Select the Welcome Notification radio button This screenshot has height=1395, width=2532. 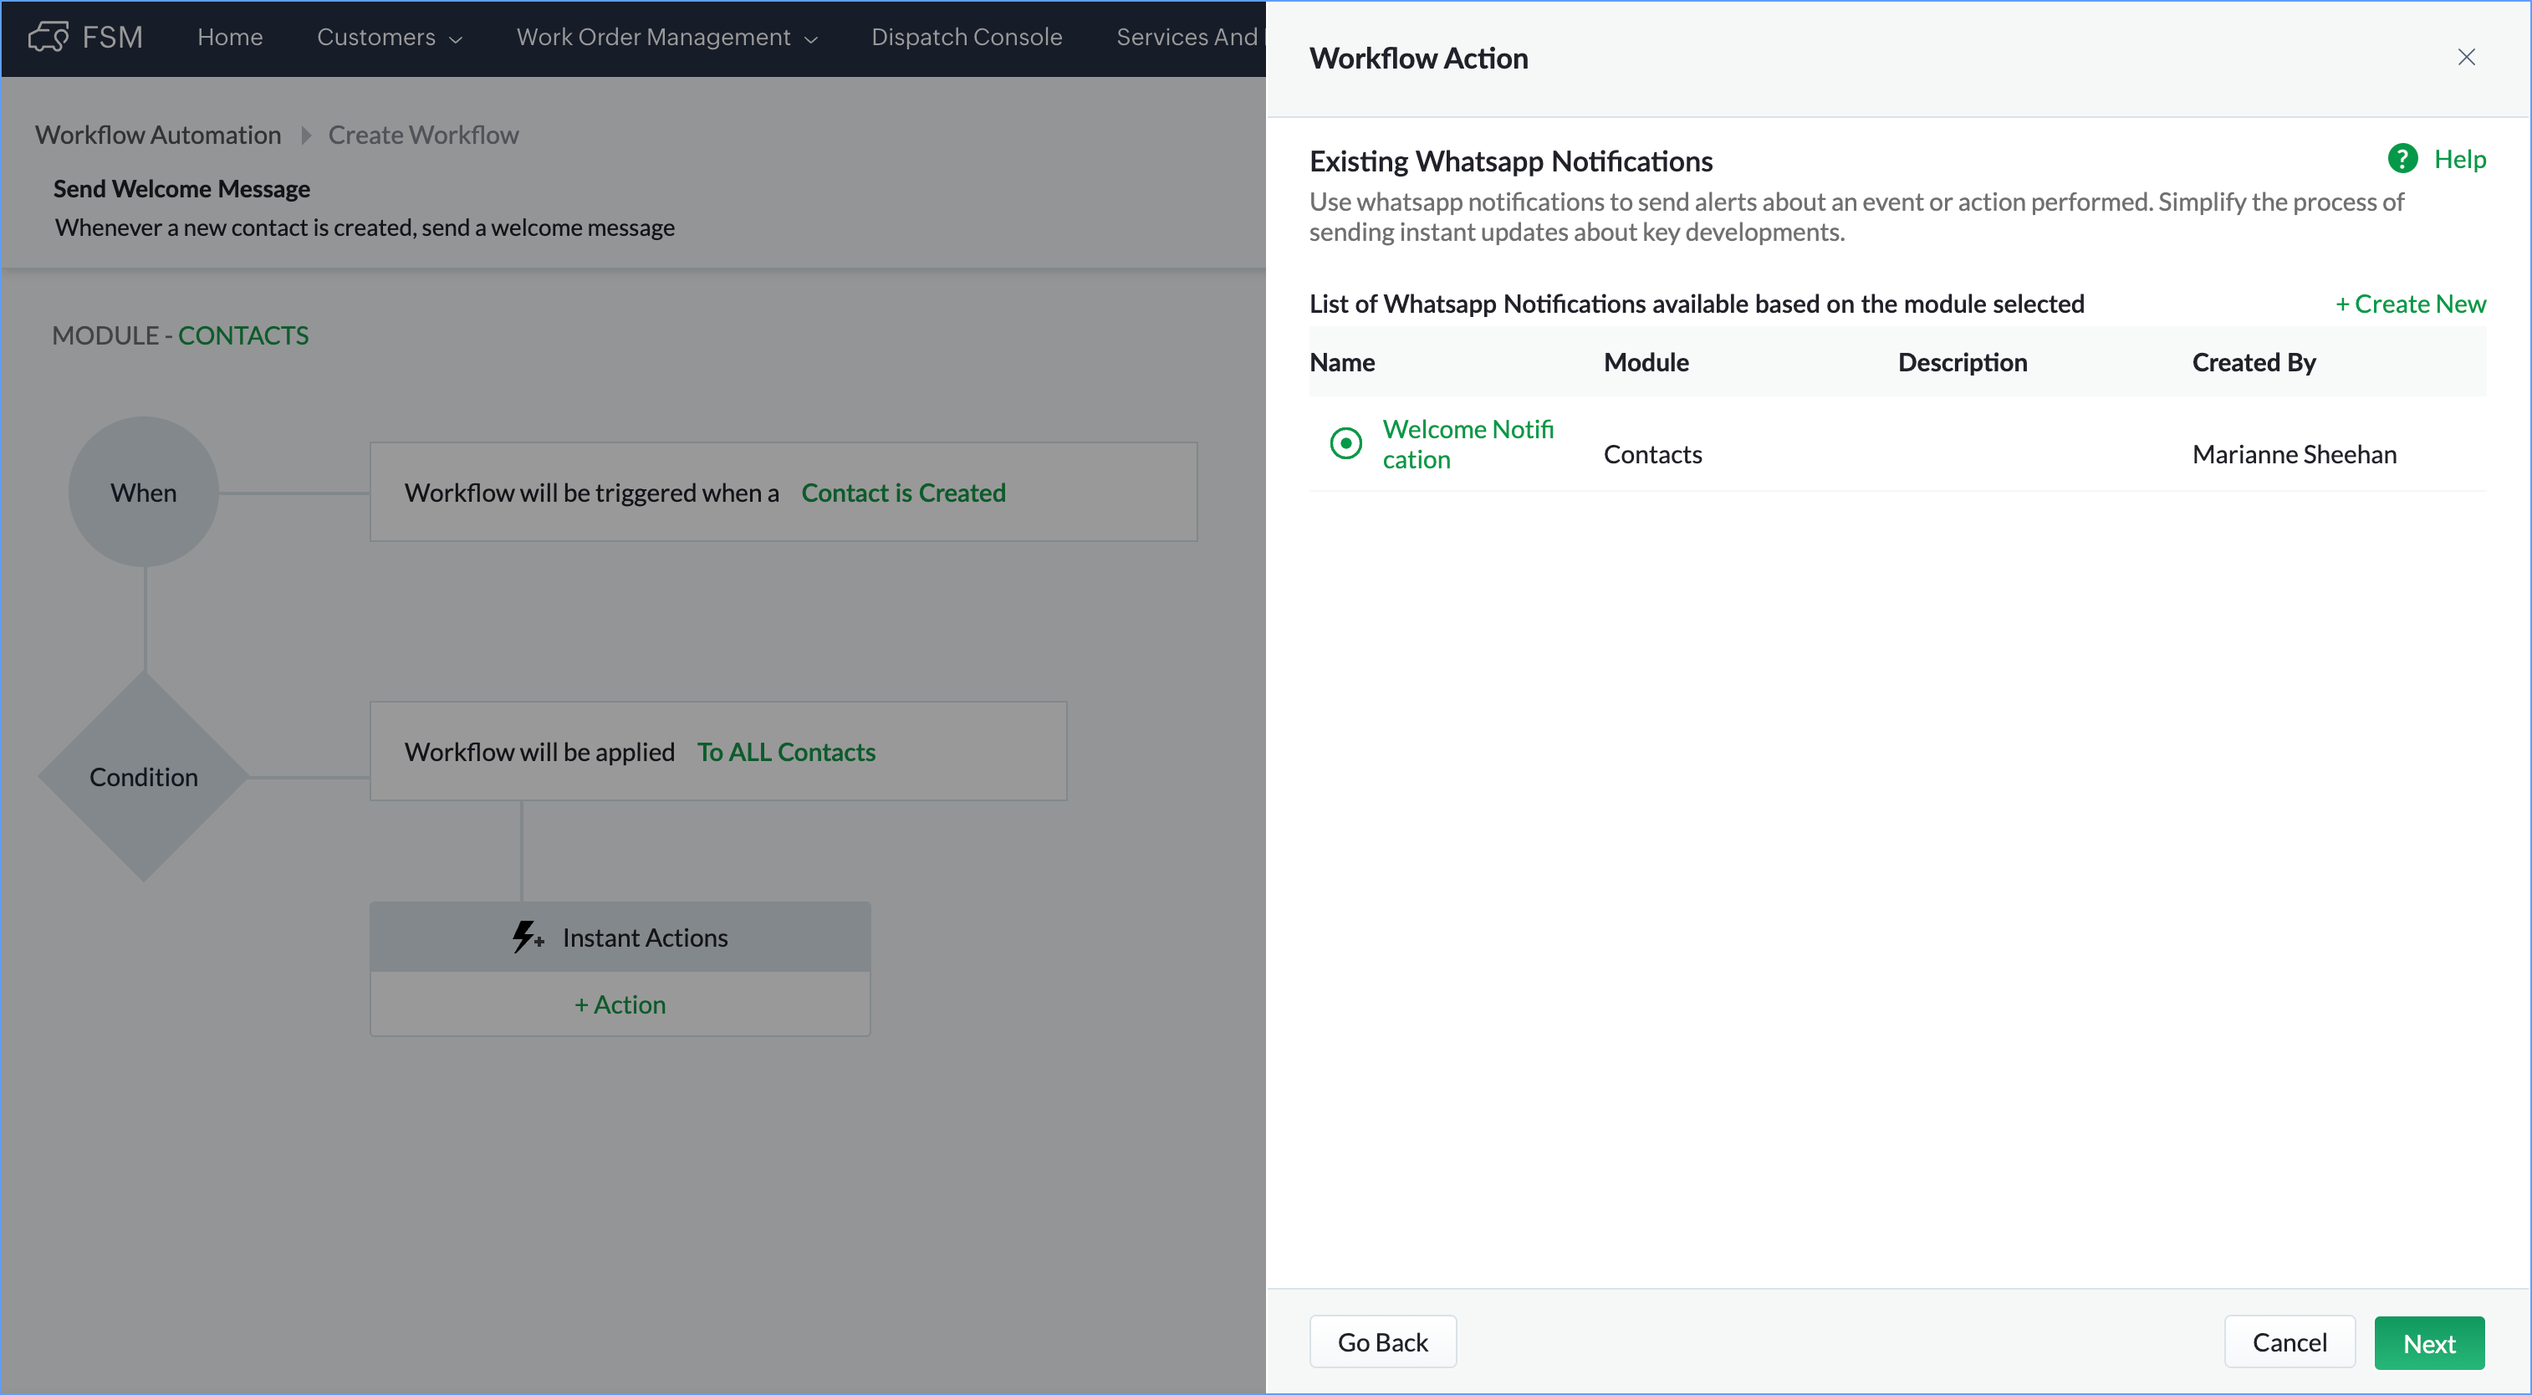(x=1345, y=443)
